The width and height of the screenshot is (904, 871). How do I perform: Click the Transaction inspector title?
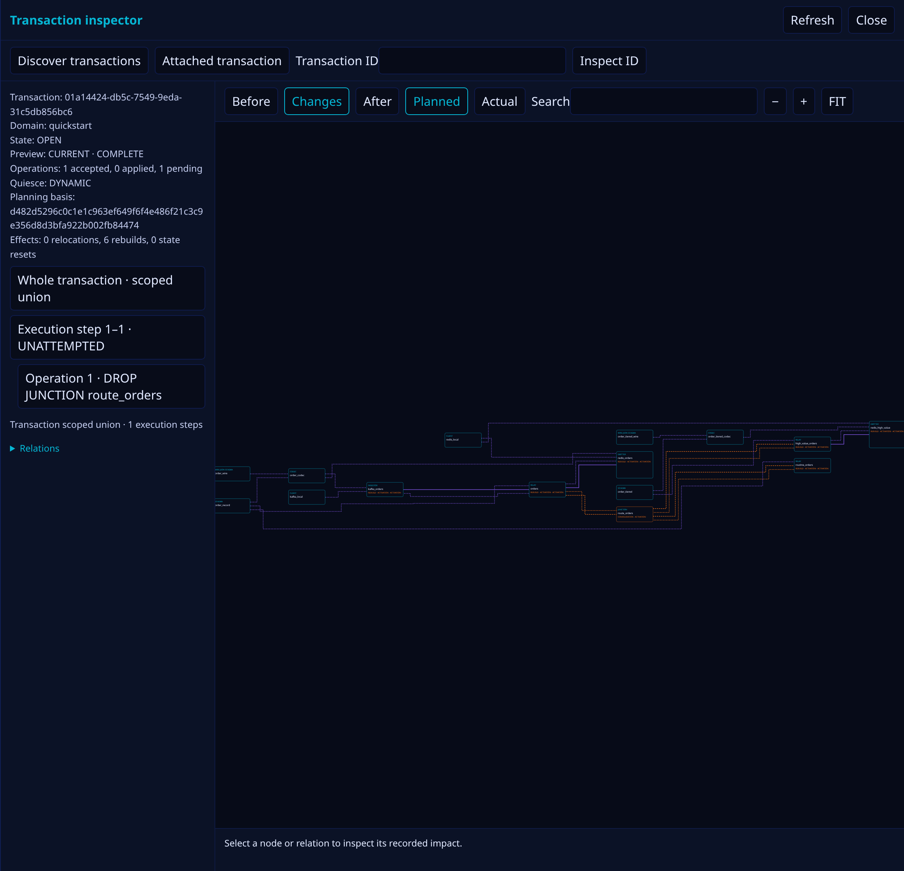[x=76, y=20]
